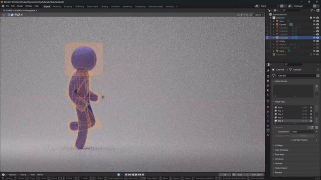The image size is (321, 180).
Task: Choose the invert selection mode icon
Action: (x=19, y=14)
